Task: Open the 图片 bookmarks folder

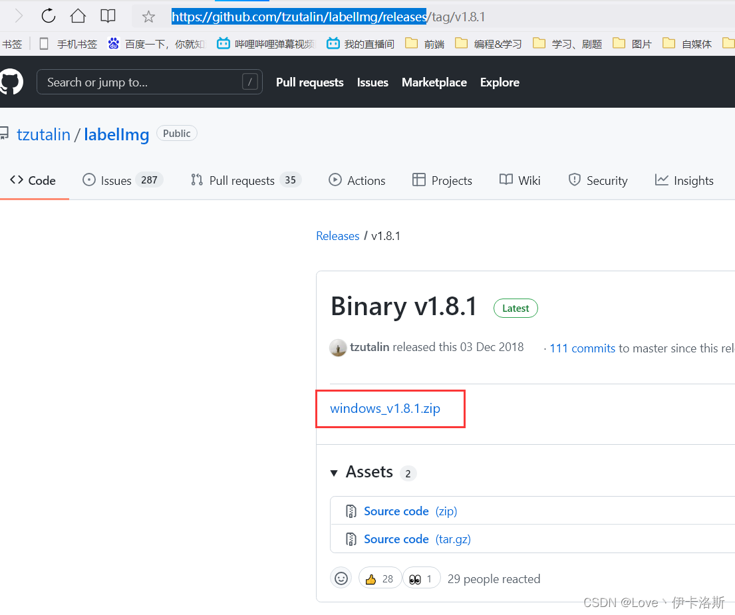Action: [x=633, y=44]
